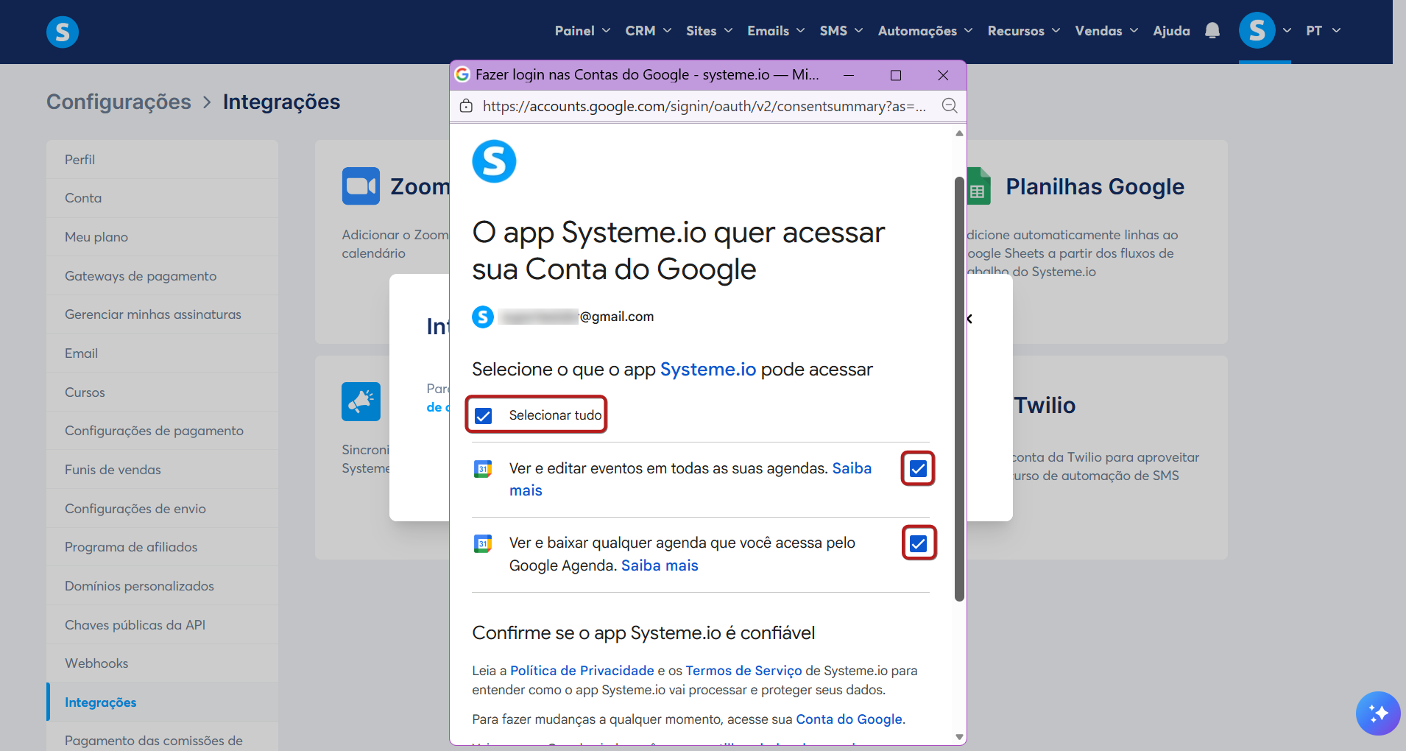The height and width of the screenshot is (751, 1406).
Task: Click the blue megaphone integration icon
Action: pyautogui.click(x=361, y=401)
